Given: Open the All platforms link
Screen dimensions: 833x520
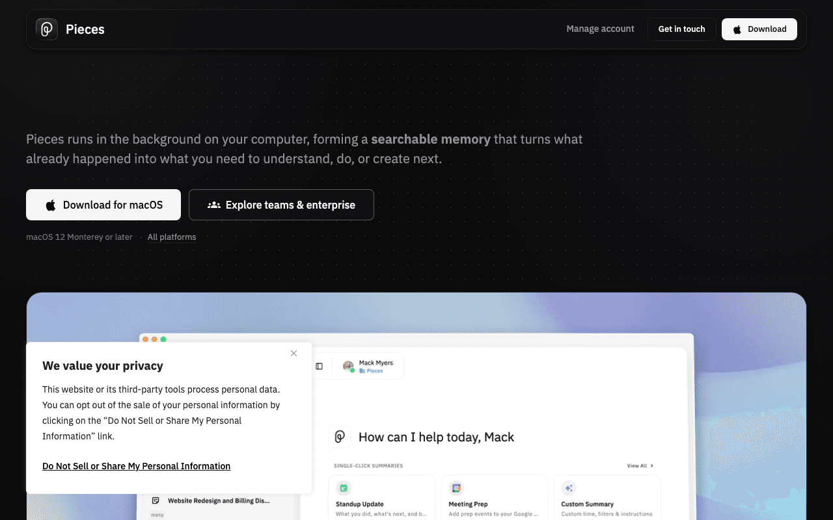Looking at the screenshot, I should tap(172, 237).
